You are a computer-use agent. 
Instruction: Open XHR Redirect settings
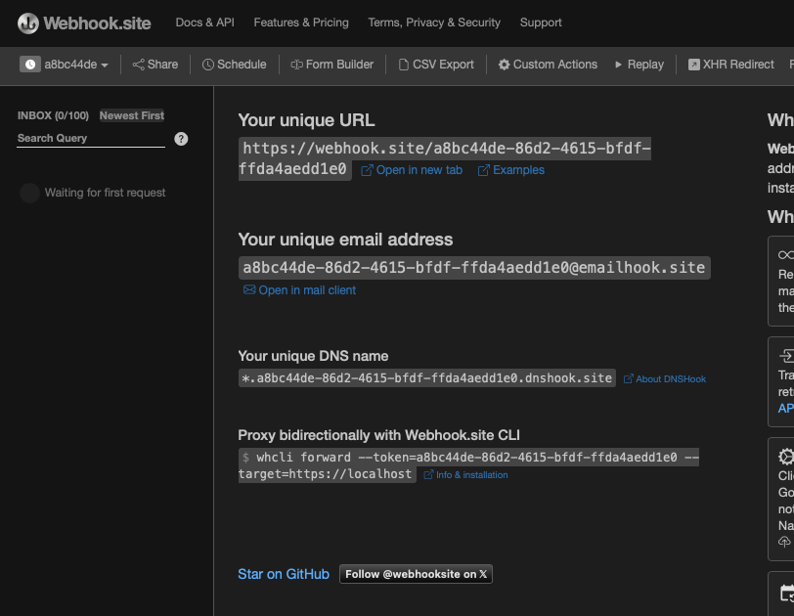[731, 65]
